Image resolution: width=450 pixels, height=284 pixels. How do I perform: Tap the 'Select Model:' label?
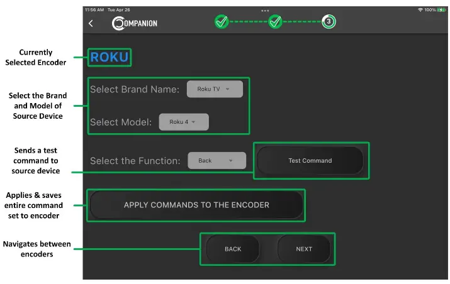coord(121,123)
